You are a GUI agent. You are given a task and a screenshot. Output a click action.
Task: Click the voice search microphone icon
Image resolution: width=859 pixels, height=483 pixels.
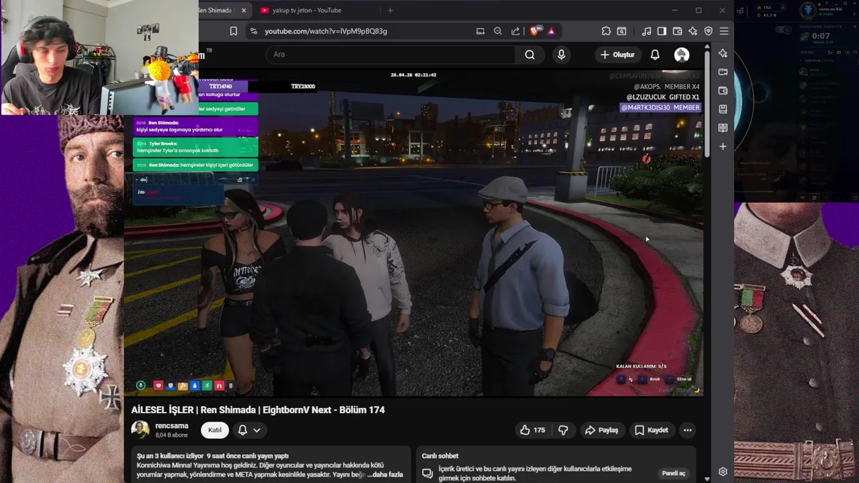tap(562, 54)
